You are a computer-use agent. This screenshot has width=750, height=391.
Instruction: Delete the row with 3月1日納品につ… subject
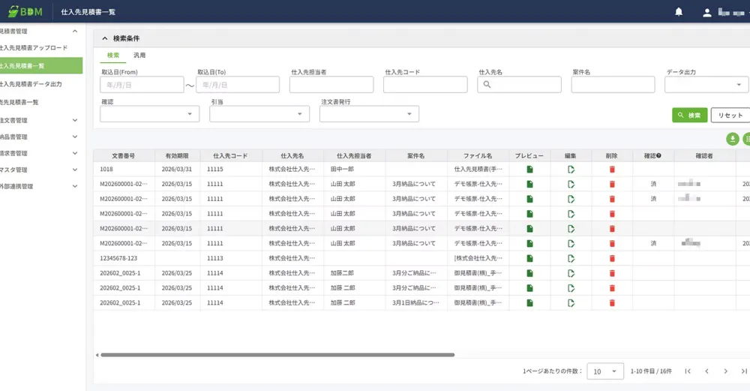[x=612, y=303]
